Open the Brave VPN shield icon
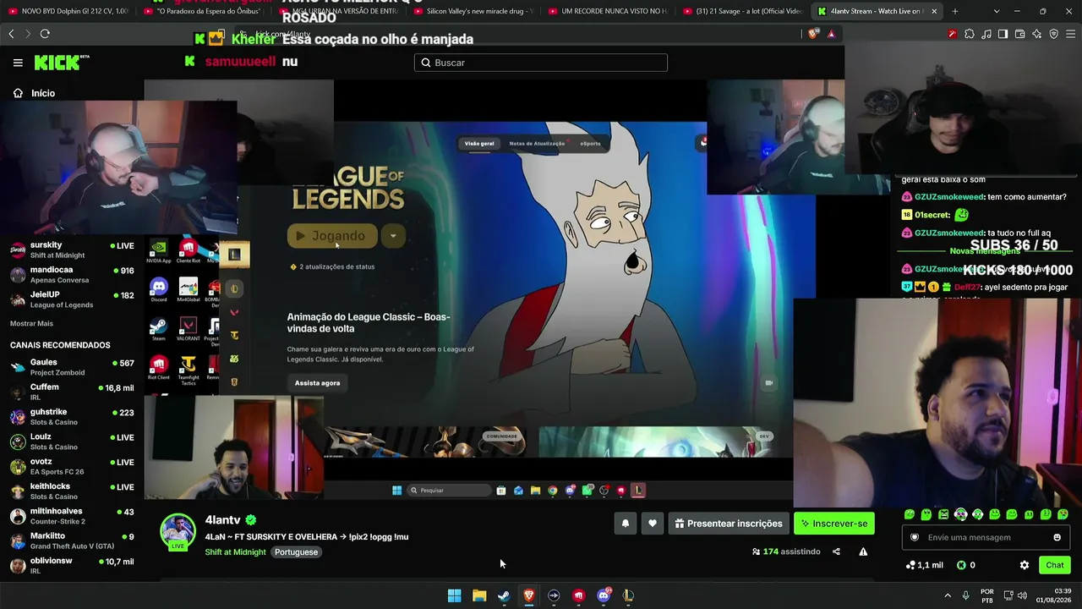The width and height of the screenshot is (1082, 609). [1053, 34]
